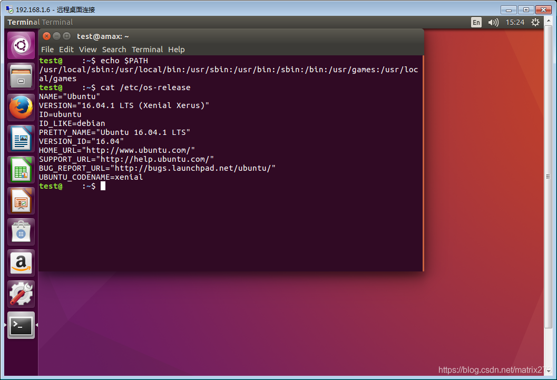Click the scrollbar down arrow of remote desktop
This screenshot has height=380, width=557.
(549, 372)
